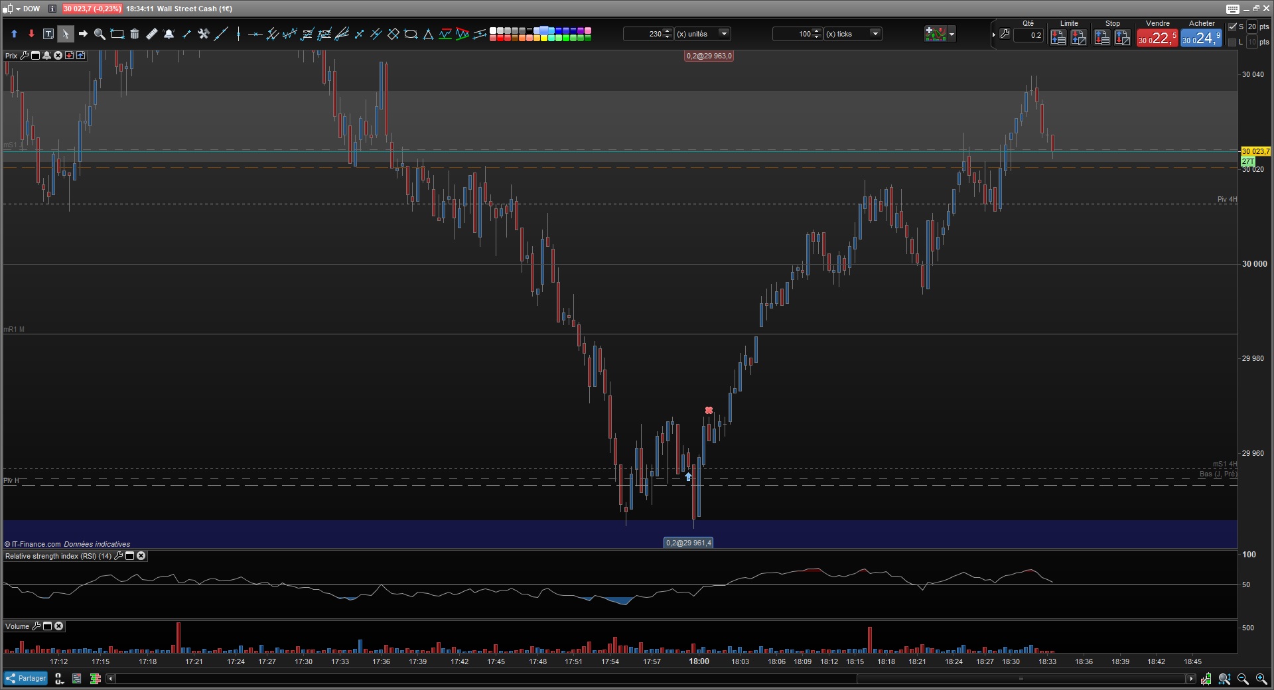Open the ticks dropdown
The height and width of the screenshot is (690, 1274).
click(875, 34)
